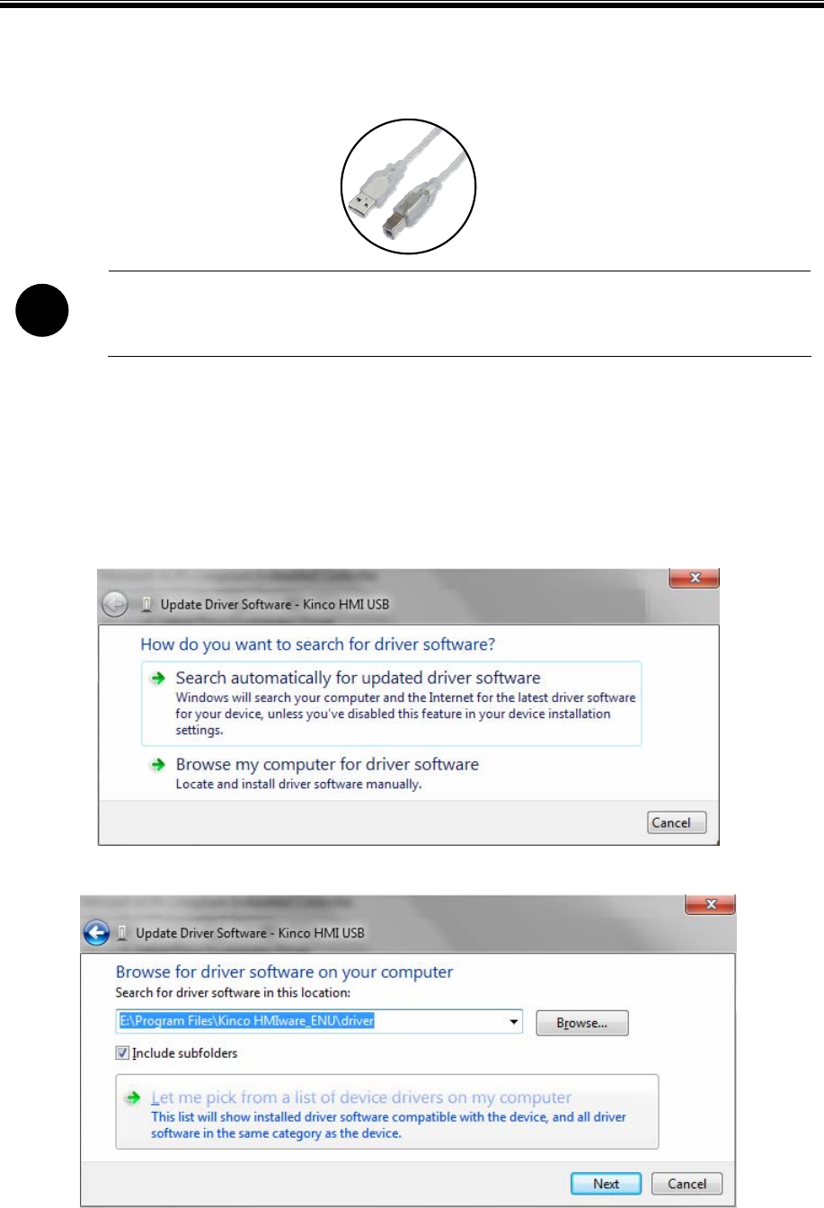Click the black round bullet marker
The height and width of the screenshot is (1208, 824).
click(43, 311)
